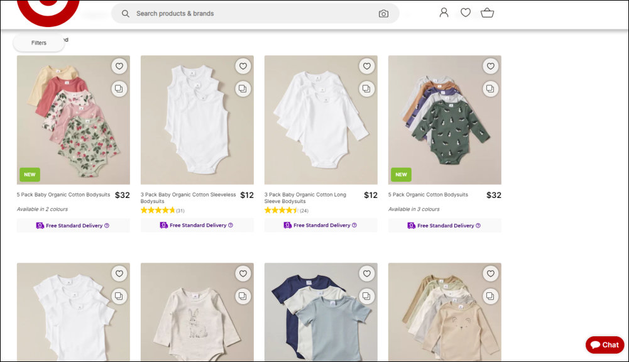Click the search products & brands field
Image resolution: width=629 pixels, height=362 pixels.
251,13
